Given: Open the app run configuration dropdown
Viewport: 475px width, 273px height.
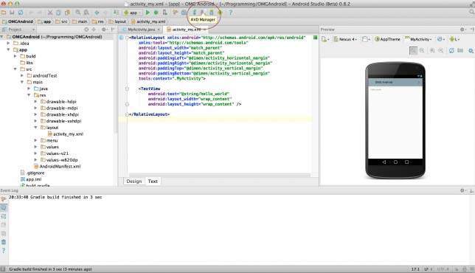Looking at the screenshot, I should (133, 13).
